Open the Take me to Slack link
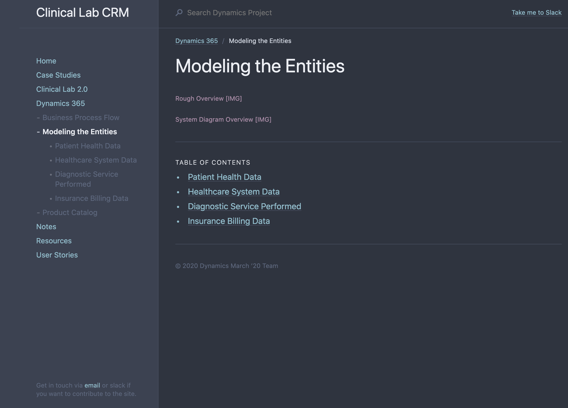Screen dimensions: 568x408 coord(536,13)
